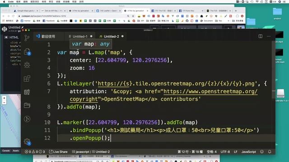Click errors and warnings count in status bar
This screenshot has height=162, width=289.
pyautogui.click(x=35, y=152)
